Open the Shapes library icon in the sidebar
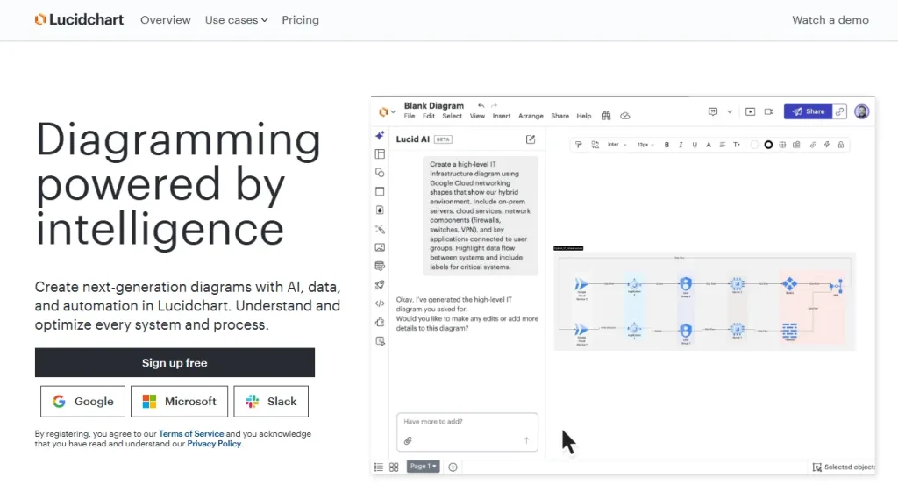This screenshot has width=898, height=492. tap(380, 173)
